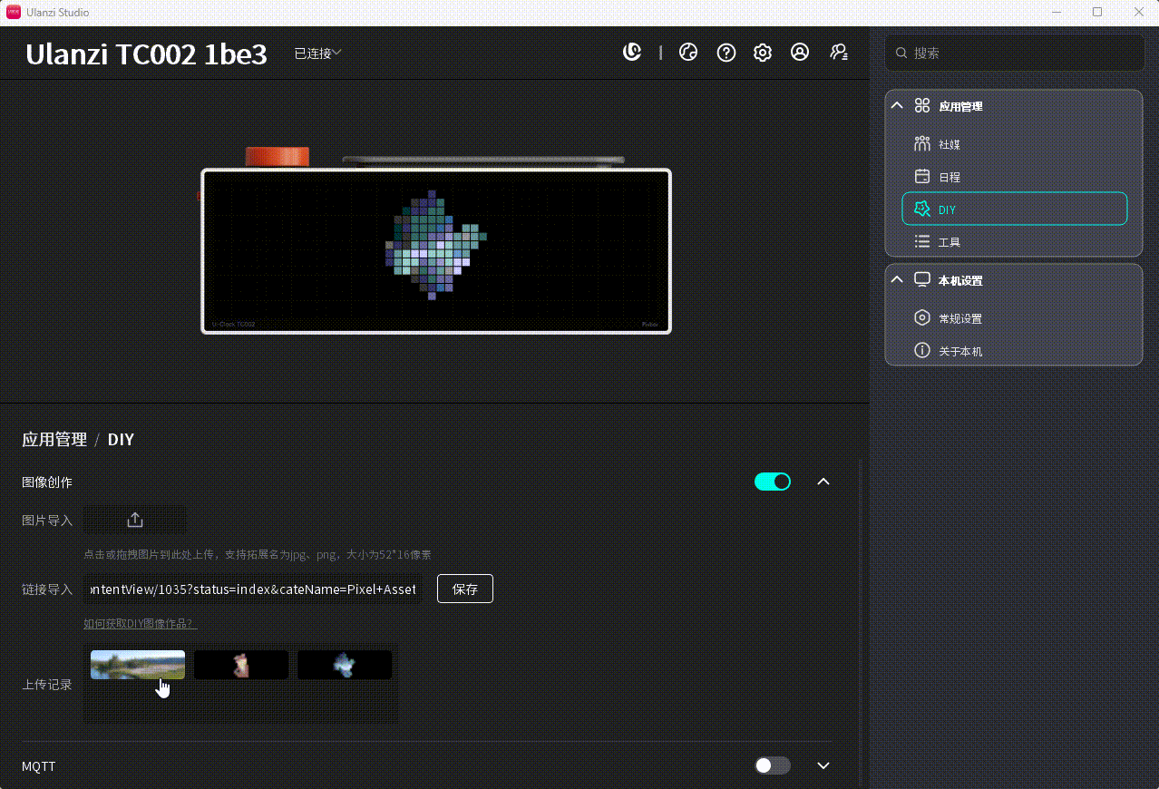Click the DIY breadcrumb text

121,440
